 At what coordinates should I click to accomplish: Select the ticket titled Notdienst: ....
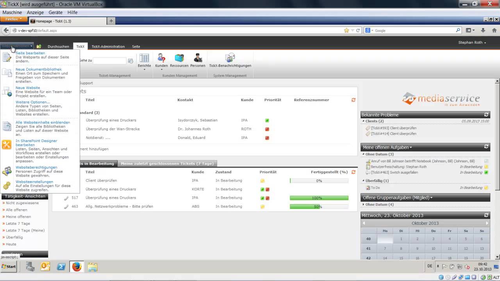coord(98,138)
